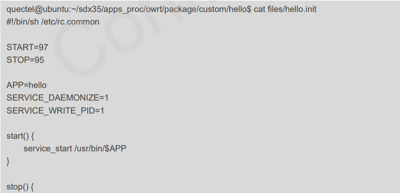This screenshot has height=193, width=400.
Task: Click the APP=hello line
Action: pyautogui.click(x=26, y=85)
